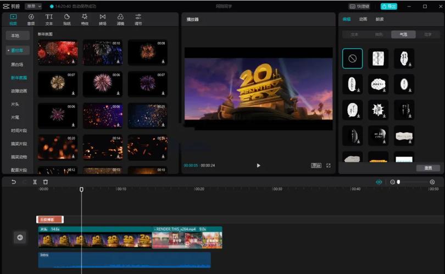Click the split clip icon in timeline toolbar
The image size is (445, 274).
[x=35, y=182]
